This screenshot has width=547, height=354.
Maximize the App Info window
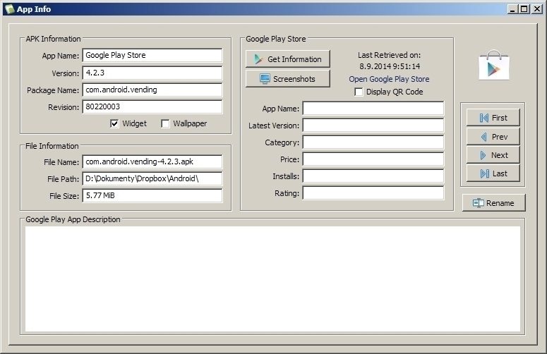coord(524,9)
